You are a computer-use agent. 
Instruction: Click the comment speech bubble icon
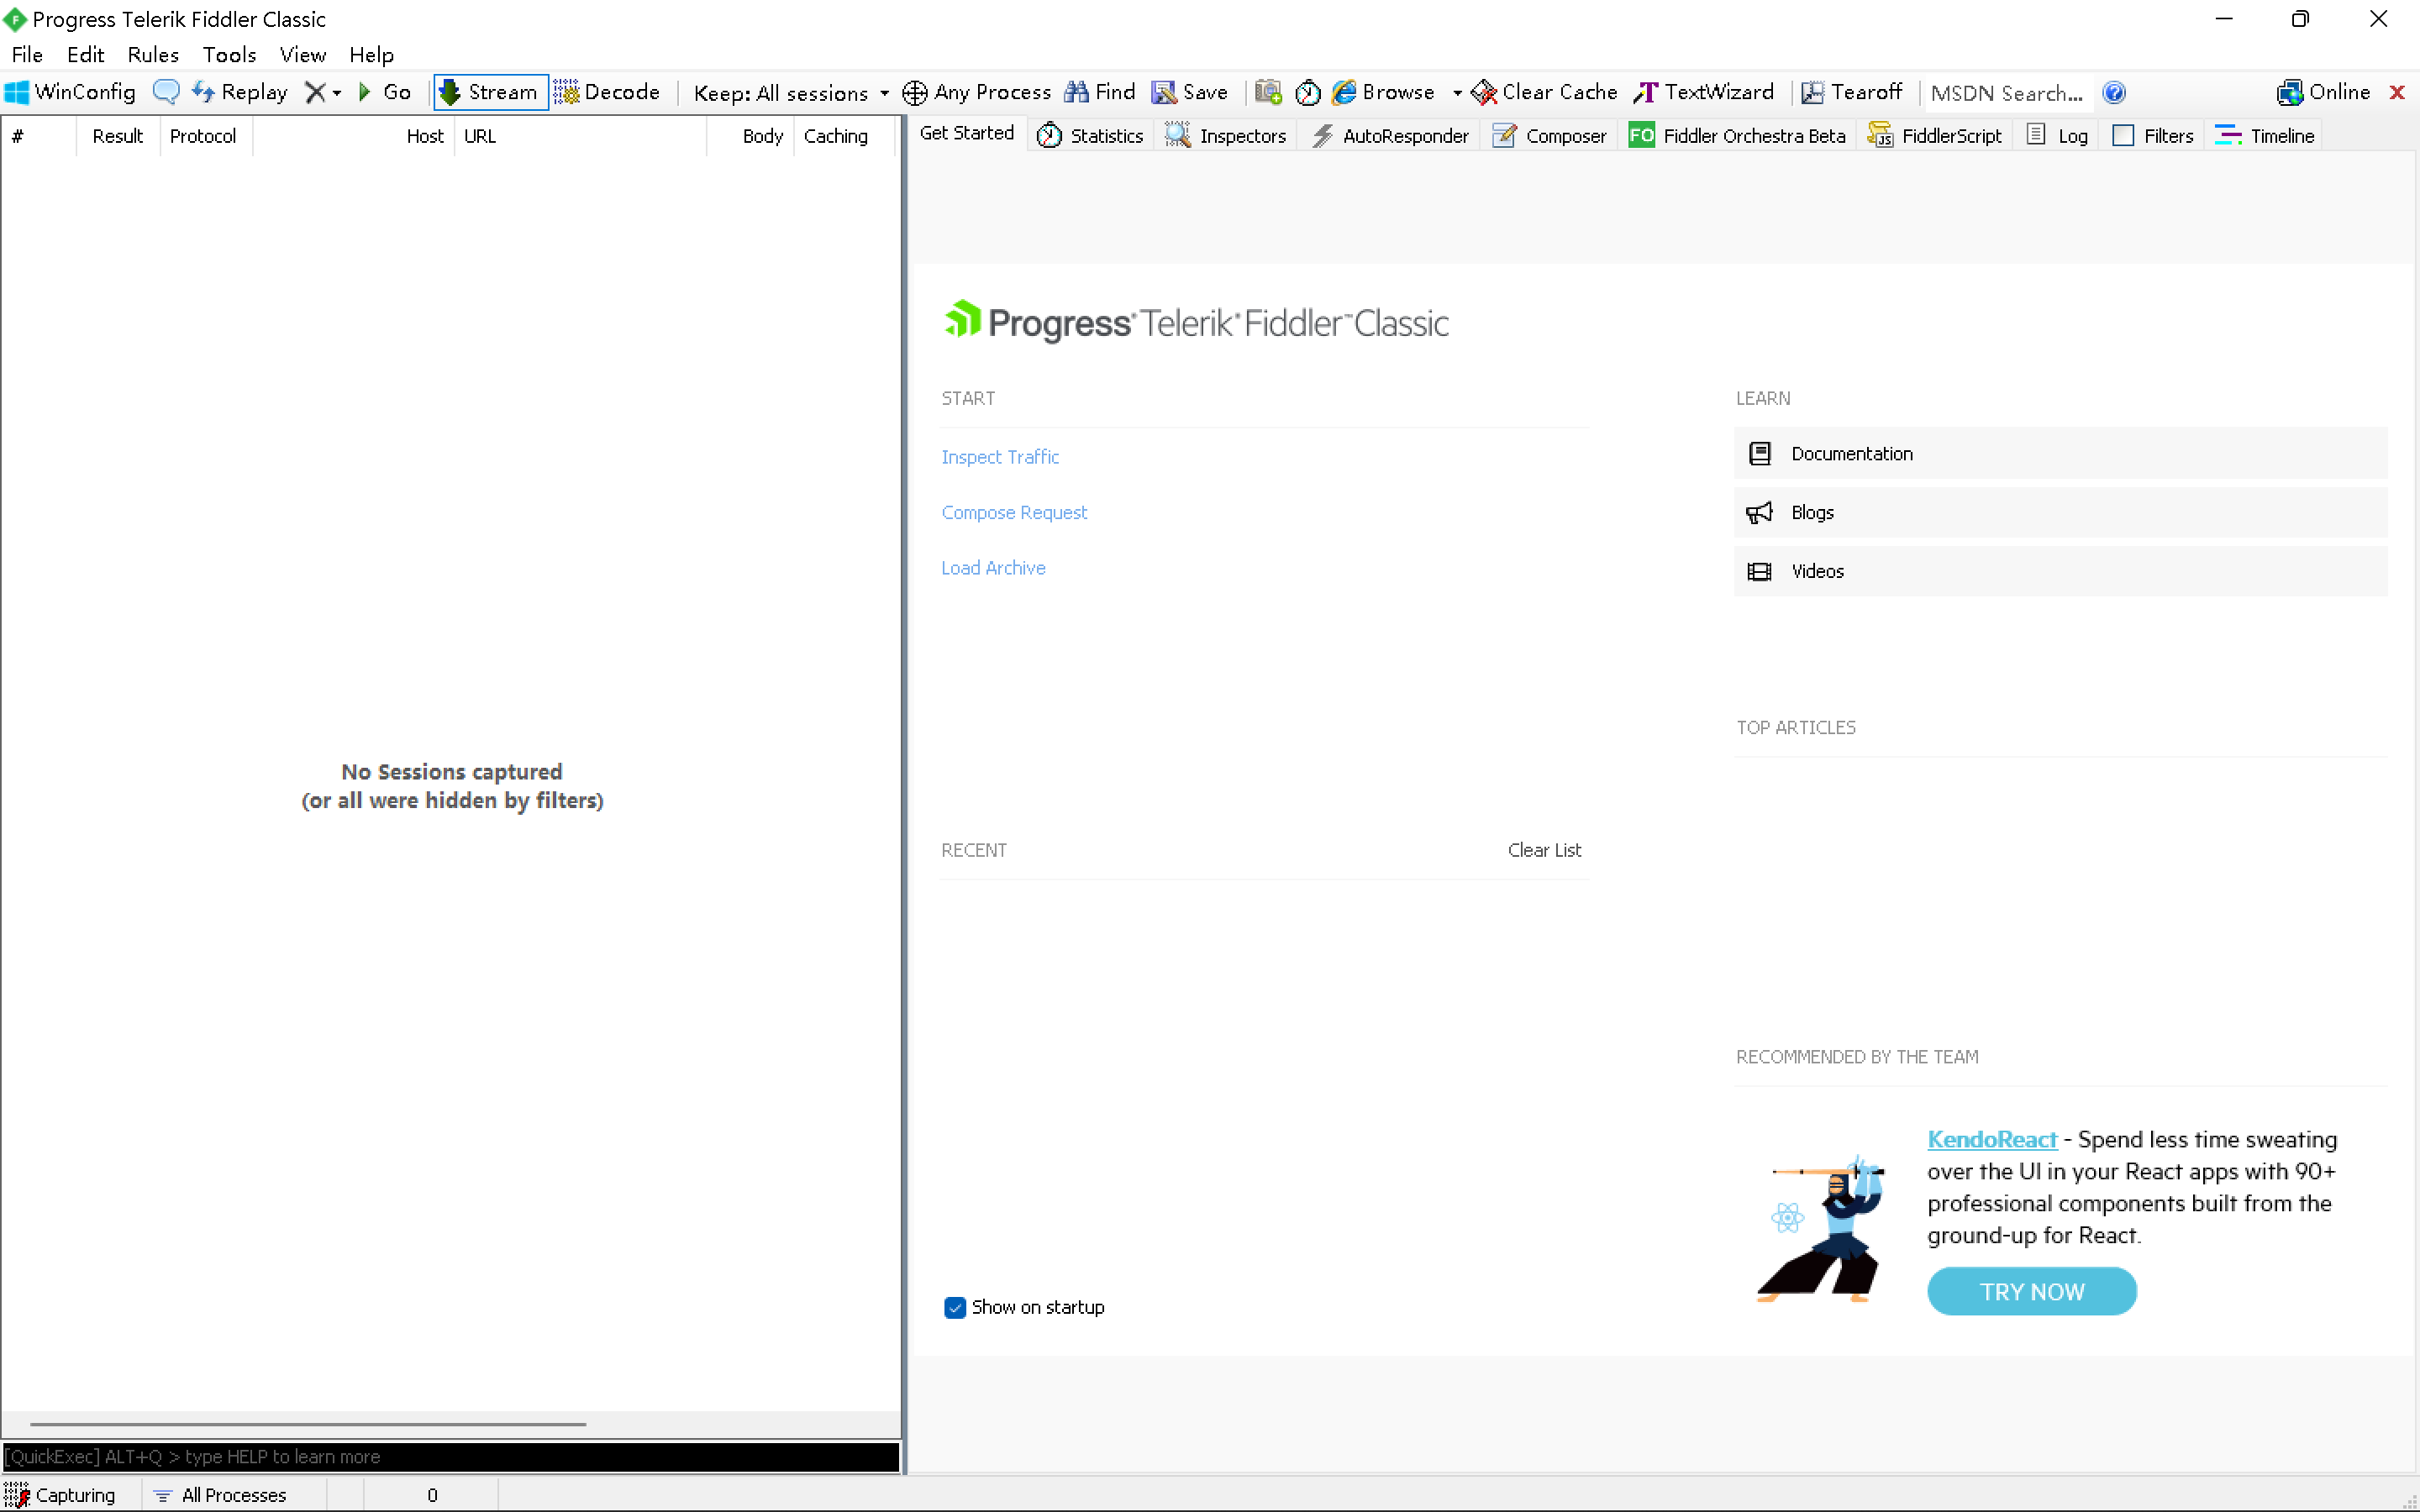(x=165, y=92)
